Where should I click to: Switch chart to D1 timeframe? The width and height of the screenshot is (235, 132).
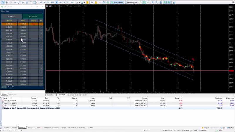point(64,2)
